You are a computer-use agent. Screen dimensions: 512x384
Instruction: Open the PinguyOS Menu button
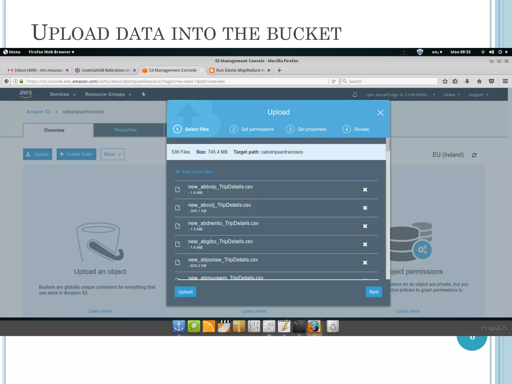coord(12,52)
